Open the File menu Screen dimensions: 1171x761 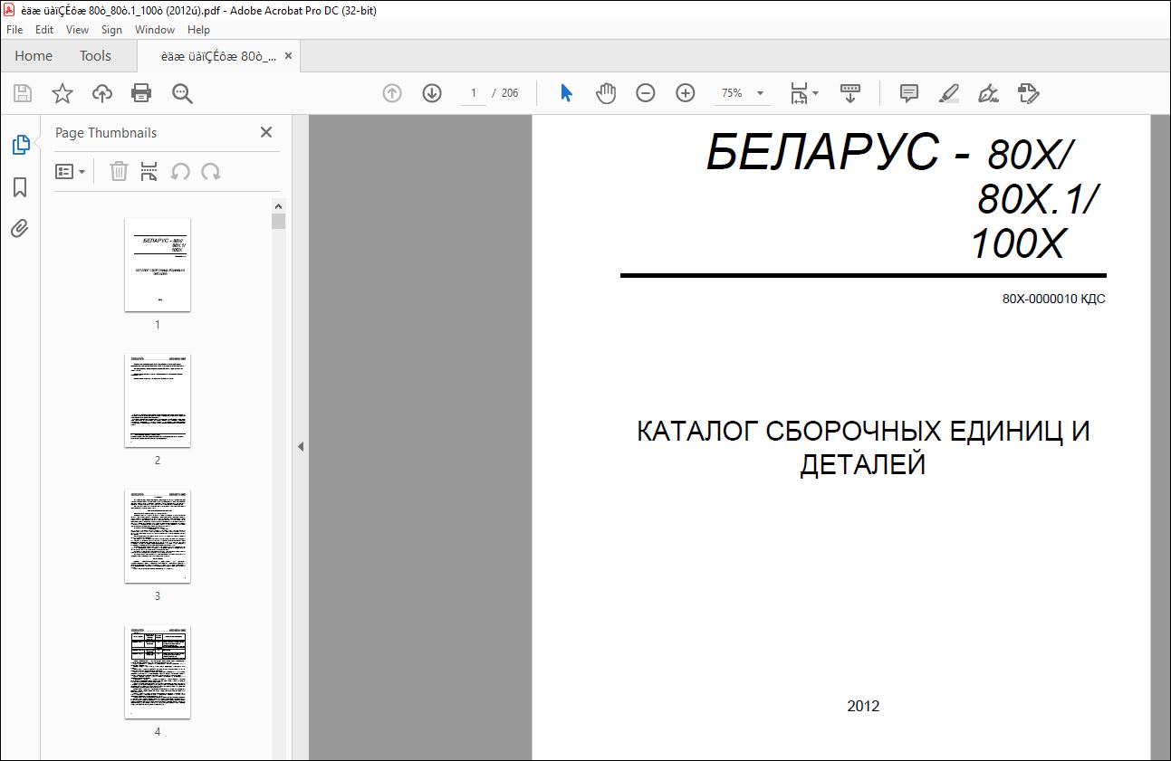point(14,30)
